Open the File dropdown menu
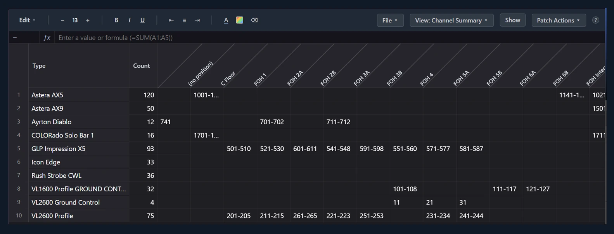The width and height of the screenshot is (614, 234). pos(390,20)
